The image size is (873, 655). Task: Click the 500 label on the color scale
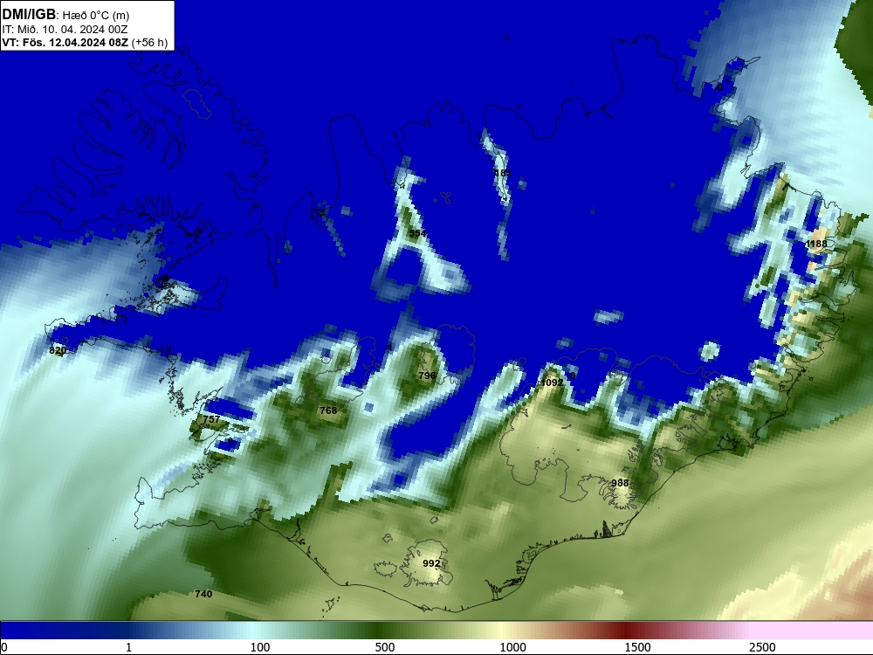[x=385, y=647]
